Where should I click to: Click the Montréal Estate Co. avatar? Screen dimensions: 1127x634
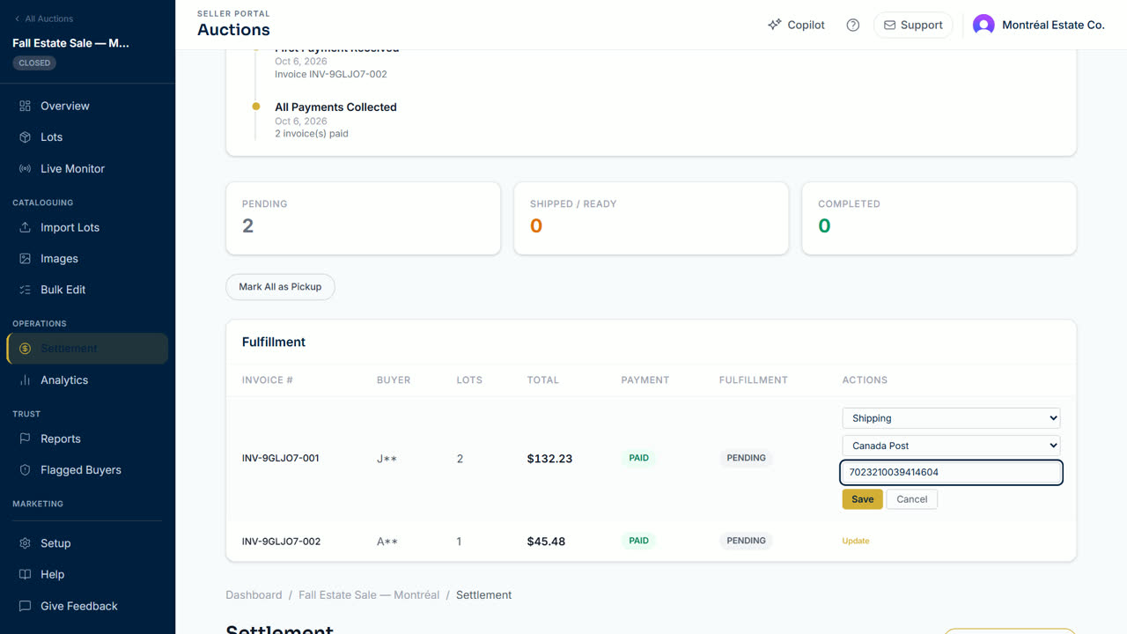pyautogui.click(x=983, y=25)
